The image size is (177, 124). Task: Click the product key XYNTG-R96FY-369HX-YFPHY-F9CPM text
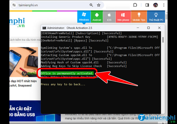[x=132, y=37]
